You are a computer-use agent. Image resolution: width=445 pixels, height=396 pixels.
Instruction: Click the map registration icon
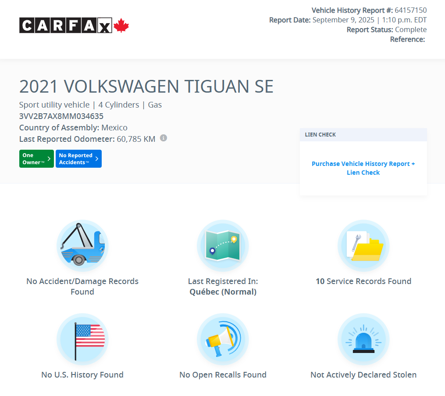(x=223, y=246)
